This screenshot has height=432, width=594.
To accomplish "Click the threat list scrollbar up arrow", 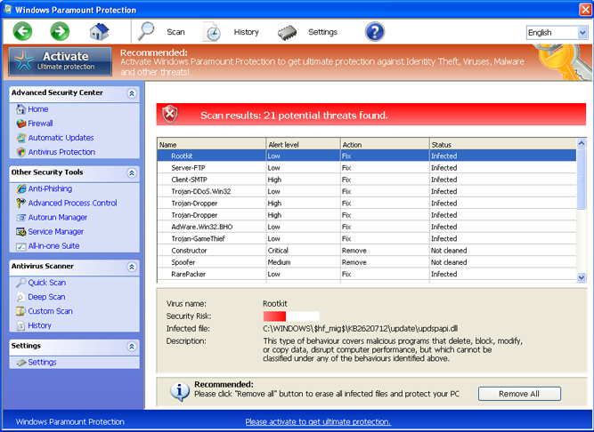I will tap(582, 143).
